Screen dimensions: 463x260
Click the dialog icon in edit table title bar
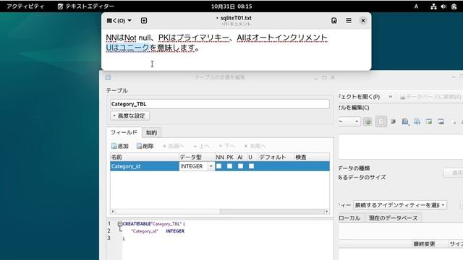[x=108, y=77]
